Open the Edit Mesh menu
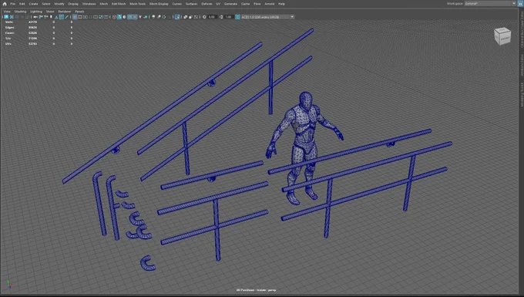Image resolution: width=524 pixels, height=297 pixels. (x=119, y=4)
